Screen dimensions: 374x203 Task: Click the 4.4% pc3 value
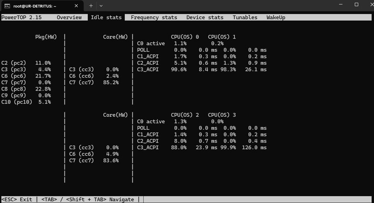tap(45, 70)
